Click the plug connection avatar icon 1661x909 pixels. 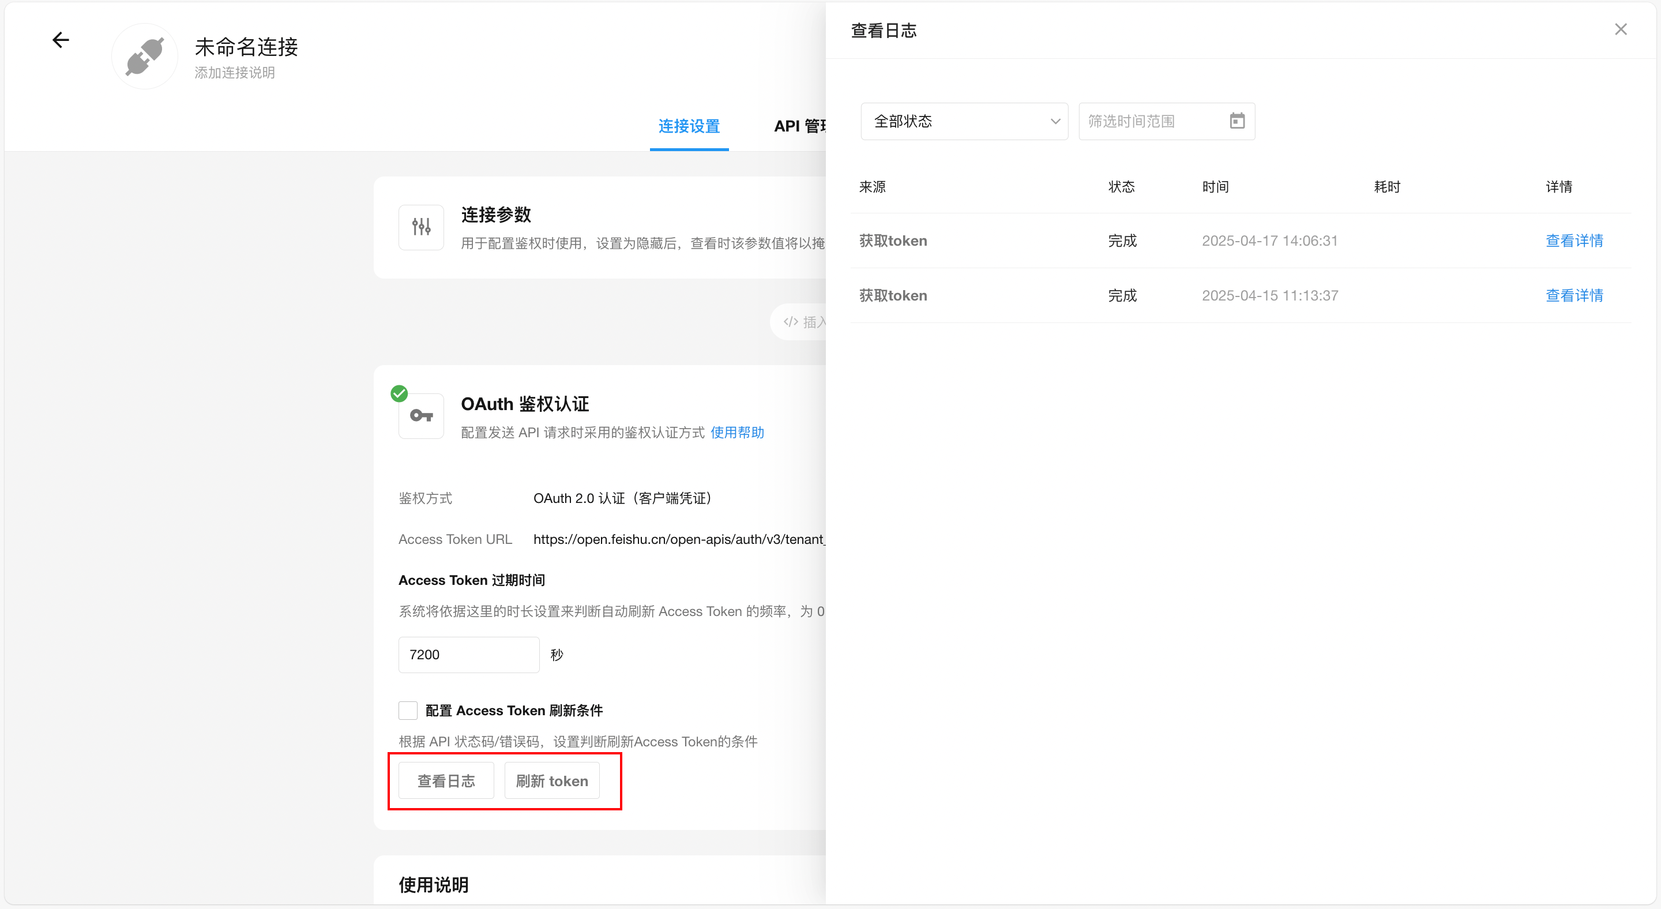click(144, 57)
